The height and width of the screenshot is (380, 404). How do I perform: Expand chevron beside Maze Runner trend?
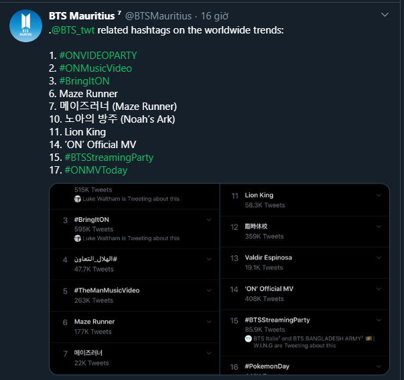coord(208,322)
